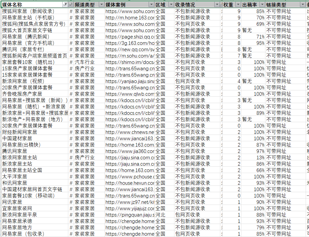Click the www.qlwb.com URL cell

pyautogui.click(x=130, y=94)
